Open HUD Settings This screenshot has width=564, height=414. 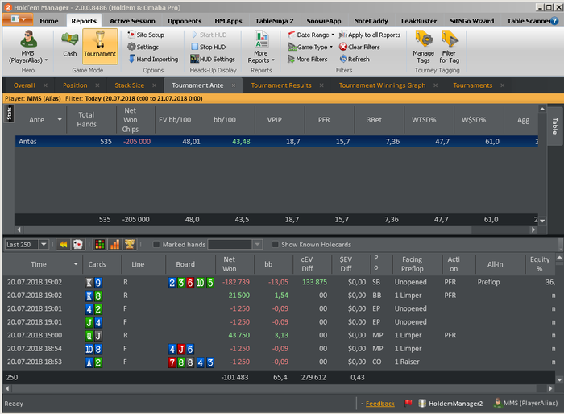pos(213,60)
